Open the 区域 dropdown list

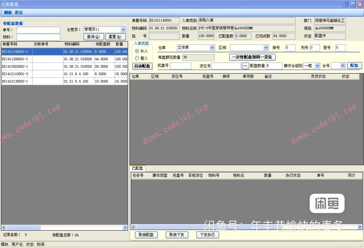click(266, 48)
